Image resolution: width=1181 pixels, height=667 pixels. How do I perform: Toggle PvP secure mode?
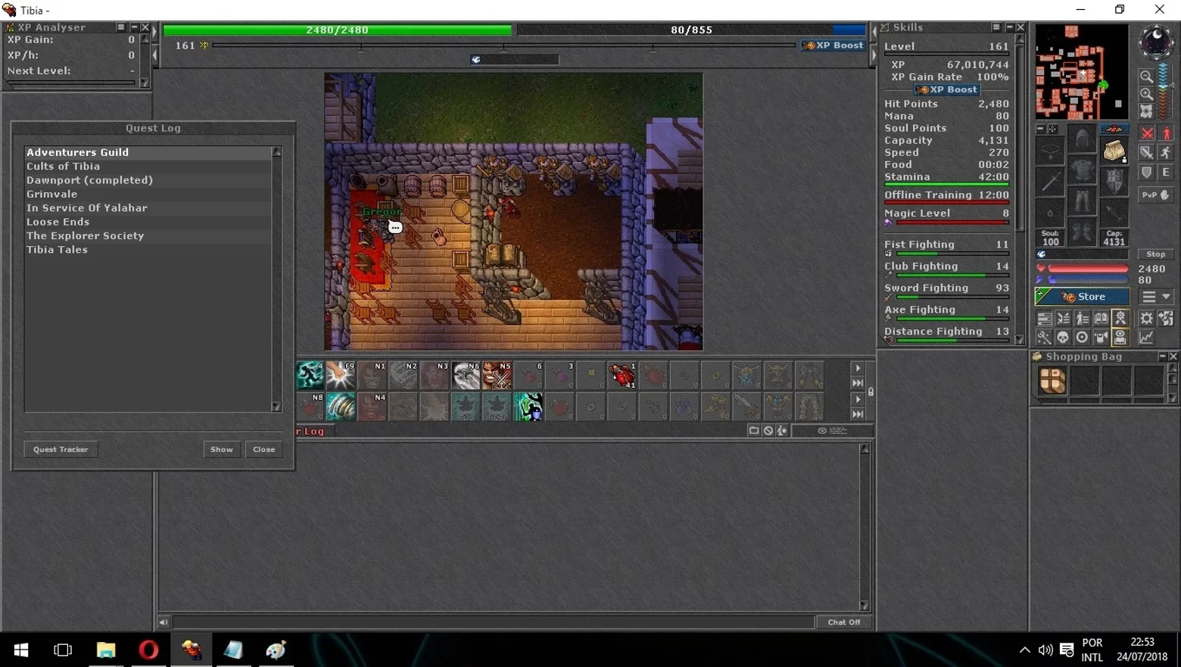coord(1157,195)
